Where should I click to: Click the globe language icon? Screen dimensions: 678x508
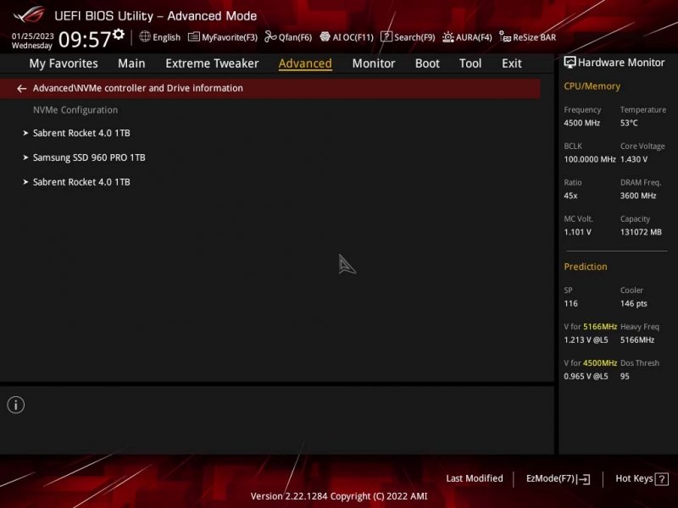coord(145,36)
